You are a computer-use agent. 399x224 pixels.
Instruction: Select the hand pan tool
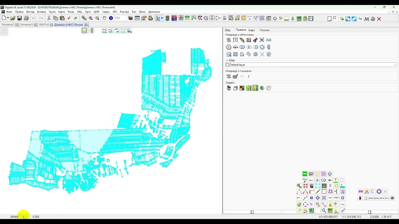point(104,18)
